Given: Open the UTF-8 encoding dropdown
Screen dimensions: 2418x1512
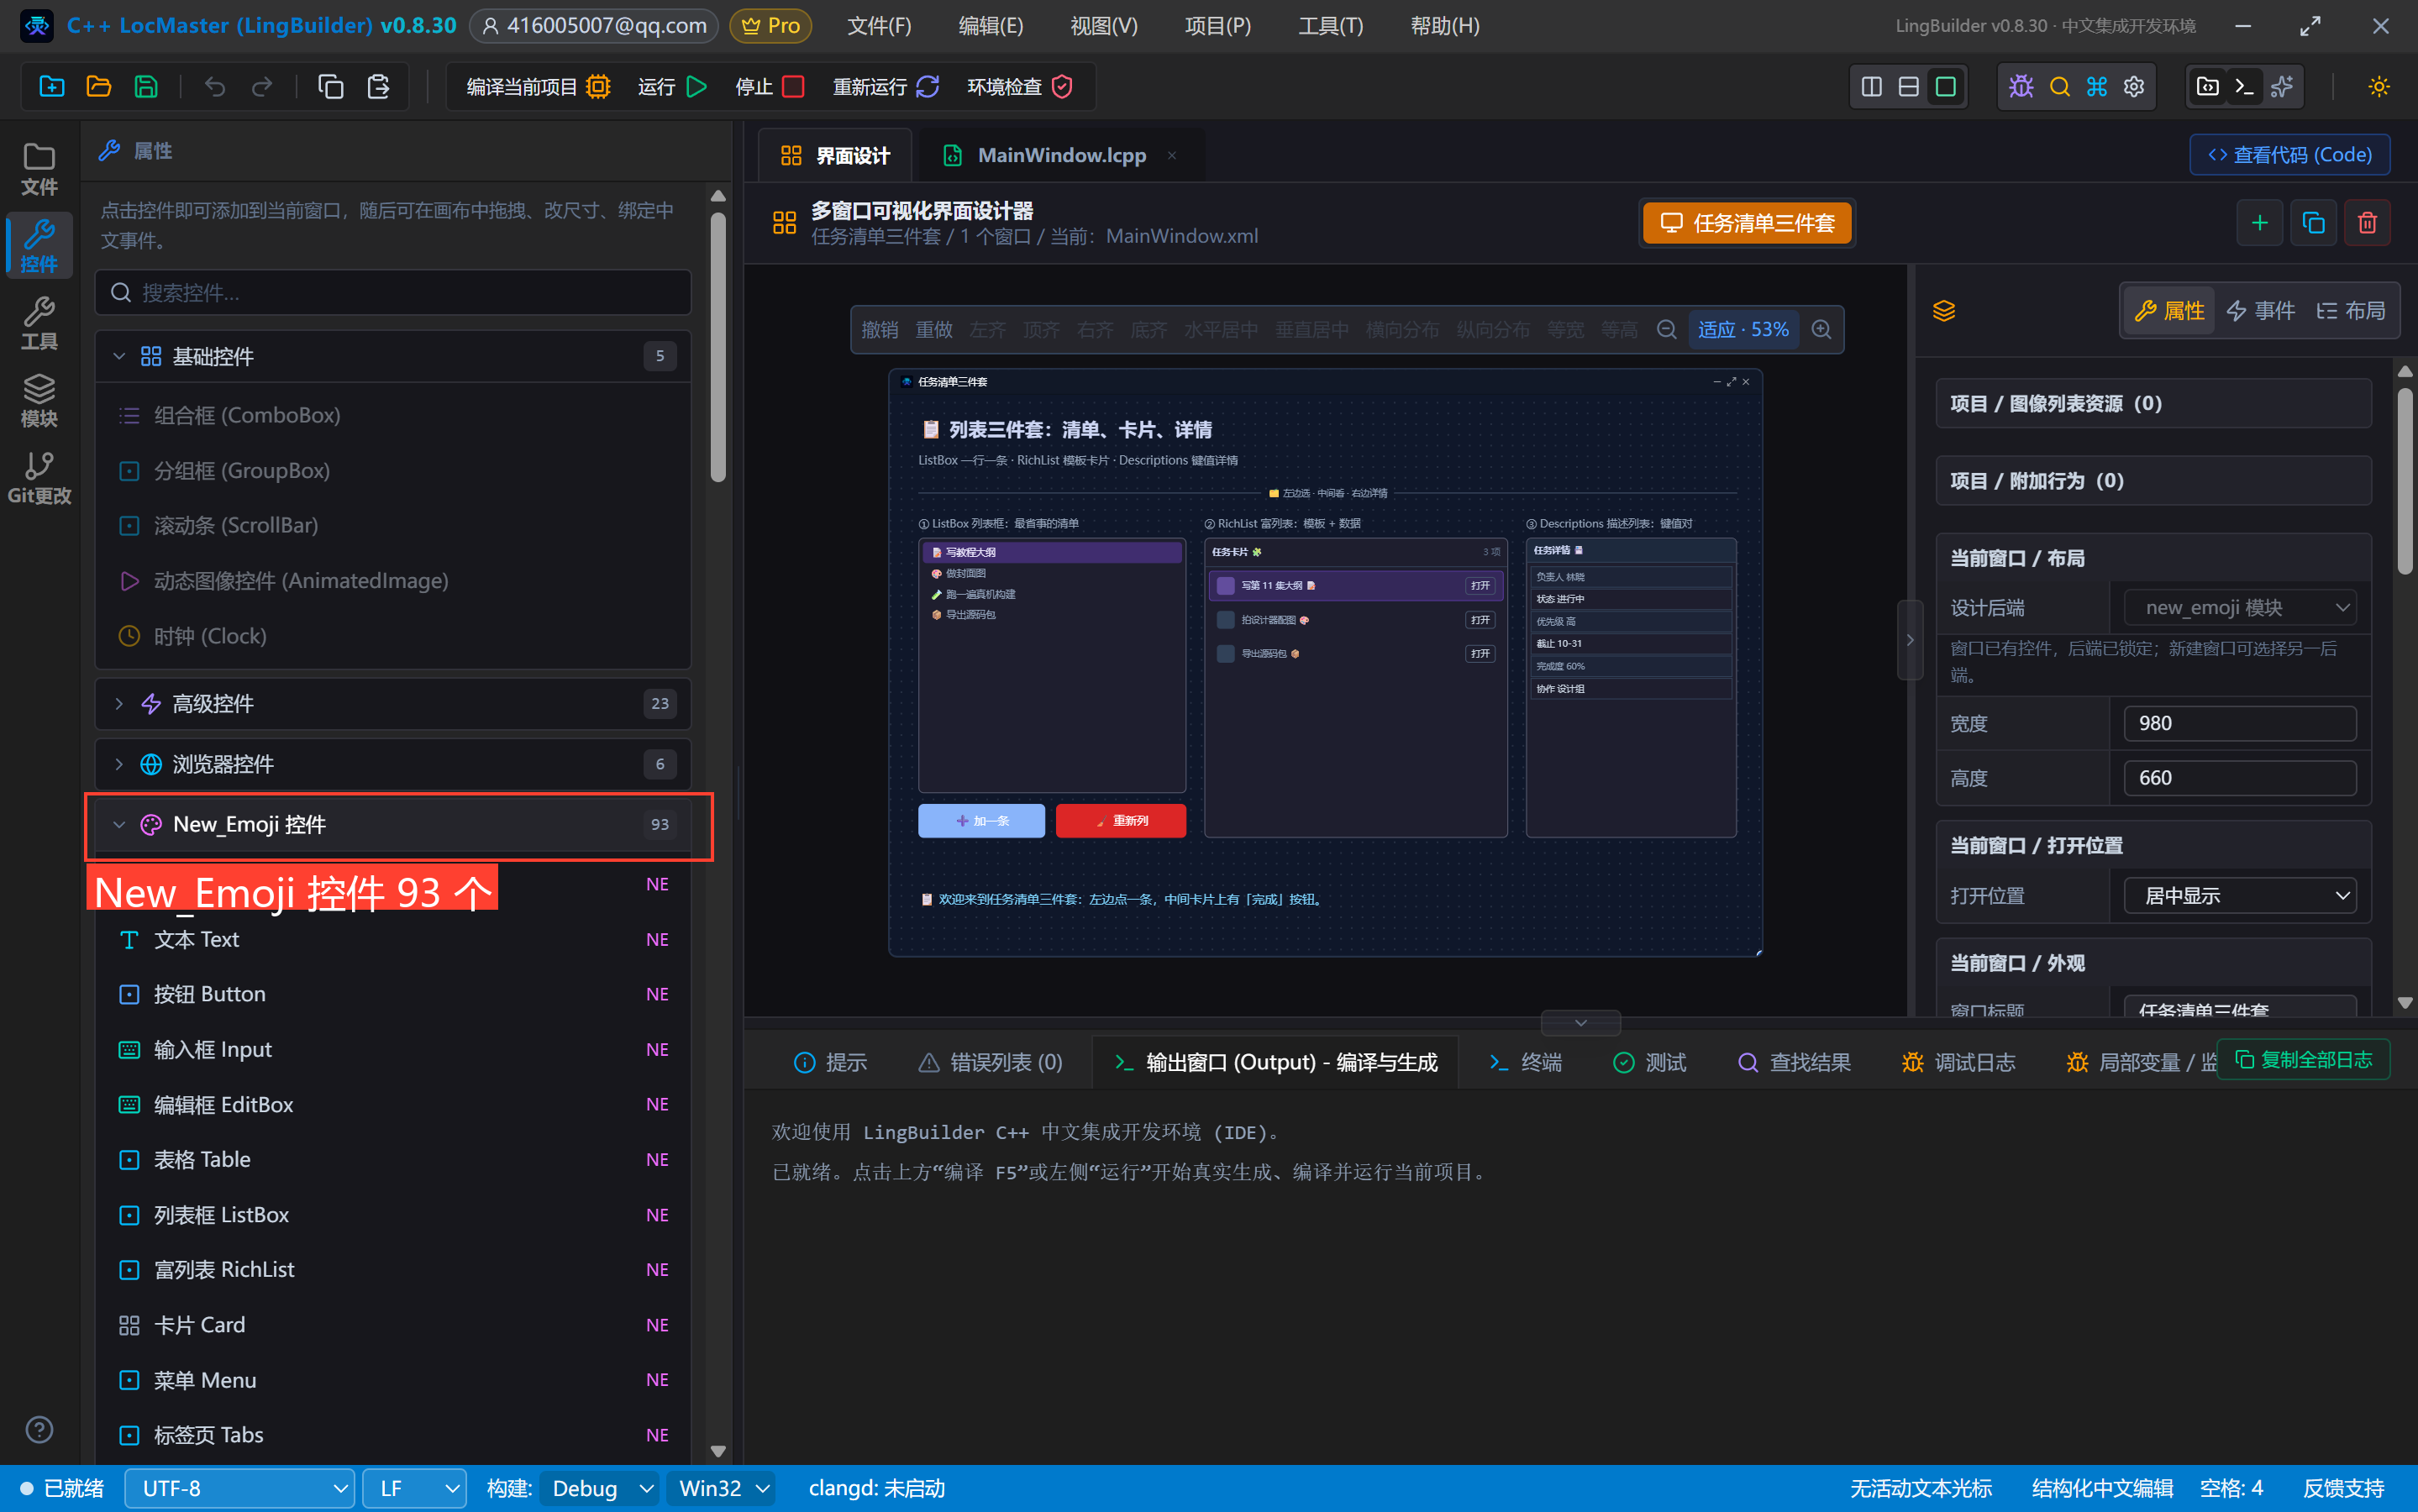Looking at the screenshot, I should tap(240, 1489).
